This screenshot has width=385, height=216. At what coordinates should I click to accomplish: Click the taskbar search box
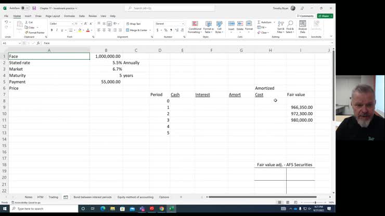pyautogui.click(x=44, y=209)
